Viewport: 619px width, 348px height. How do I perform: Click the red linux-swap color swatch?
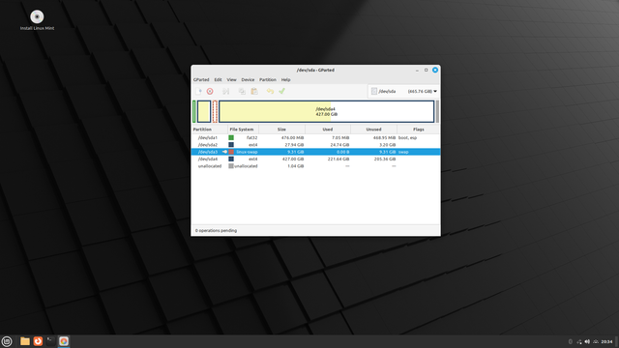click(231, 152)
